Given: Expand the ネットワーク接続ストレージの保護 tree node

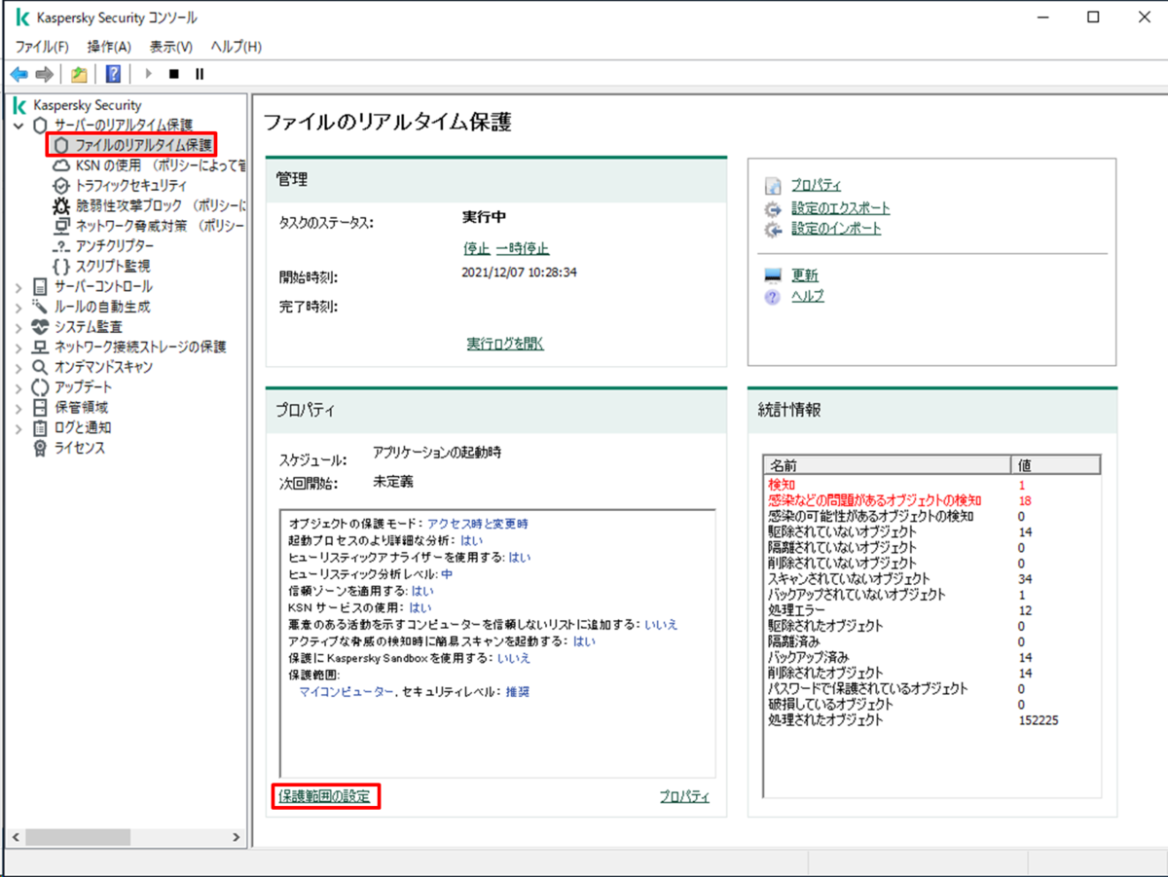Looking at the screenshot, I should click(x=18, y=347).
